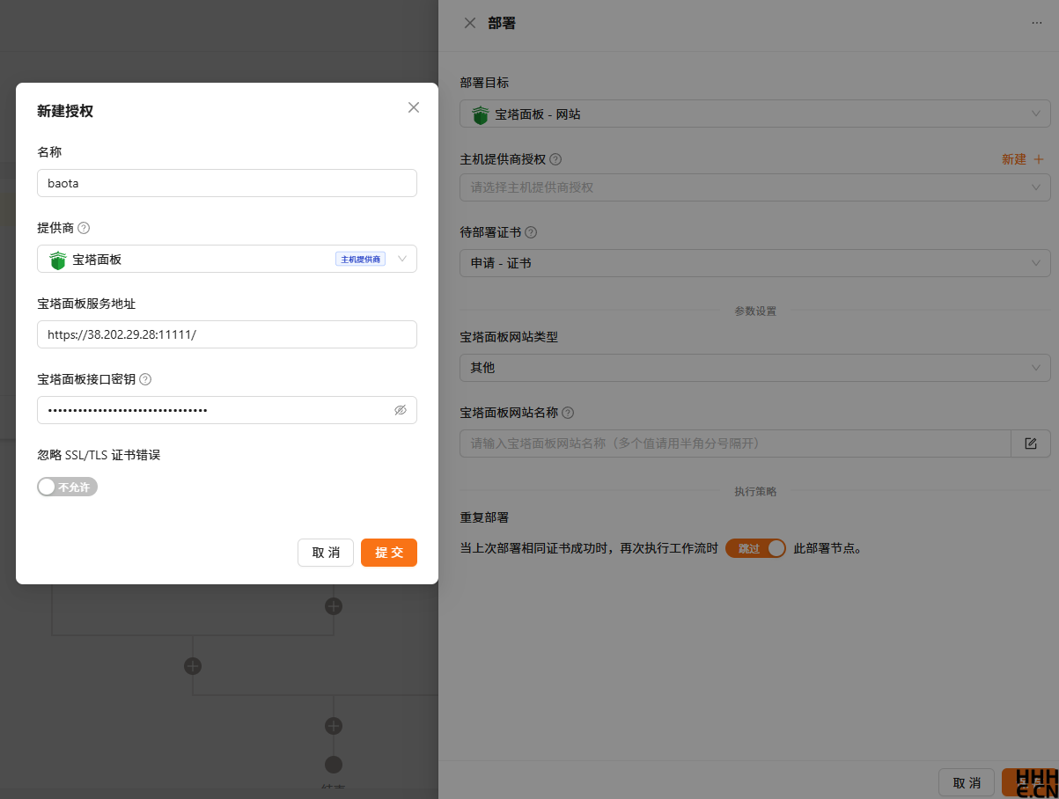Click the chevron arrow in 提供商 field
Viewport: 1059px width, 799px height.
coord(402,259)
